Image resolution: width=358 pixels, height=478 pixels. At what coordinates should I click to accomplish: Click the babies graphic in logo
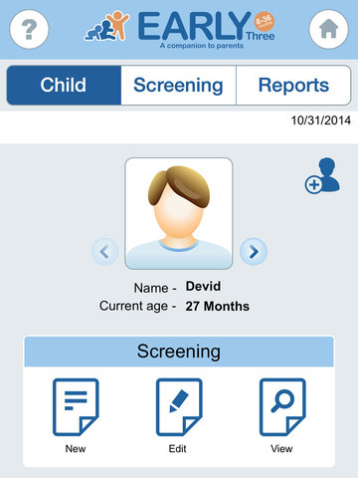[106, 26]
